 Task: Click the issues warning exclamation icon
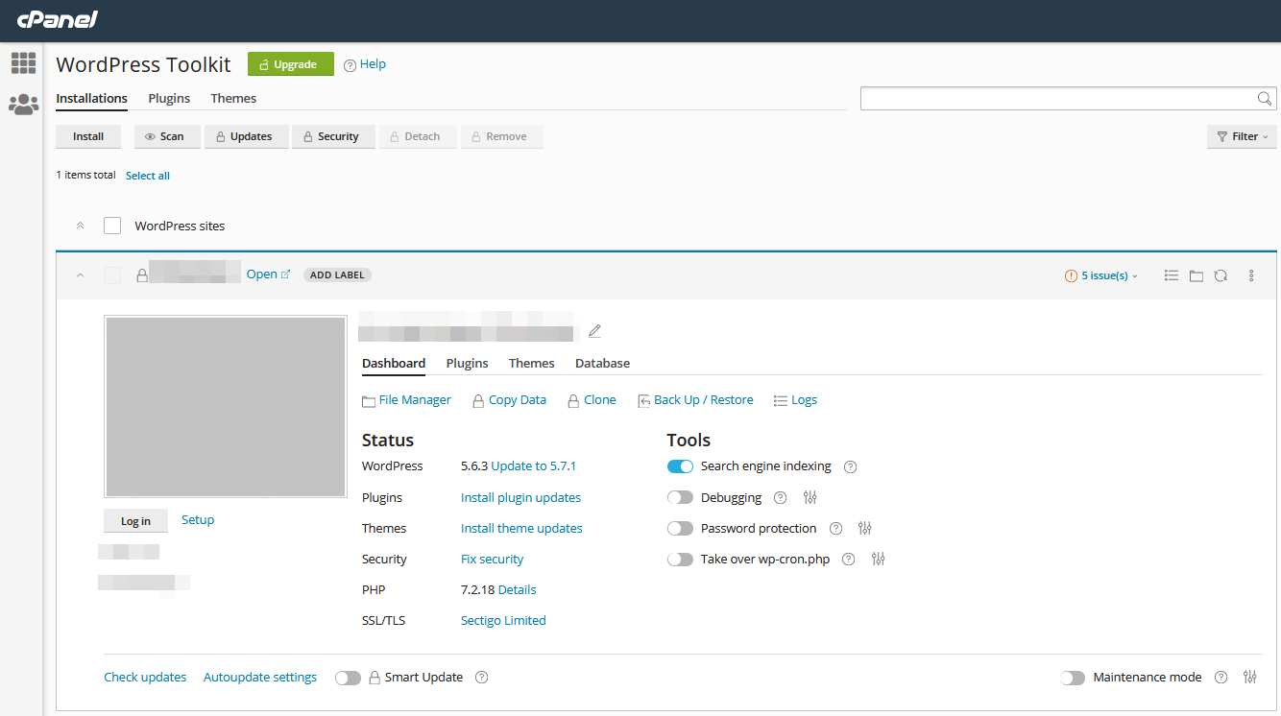(1071, 275)
